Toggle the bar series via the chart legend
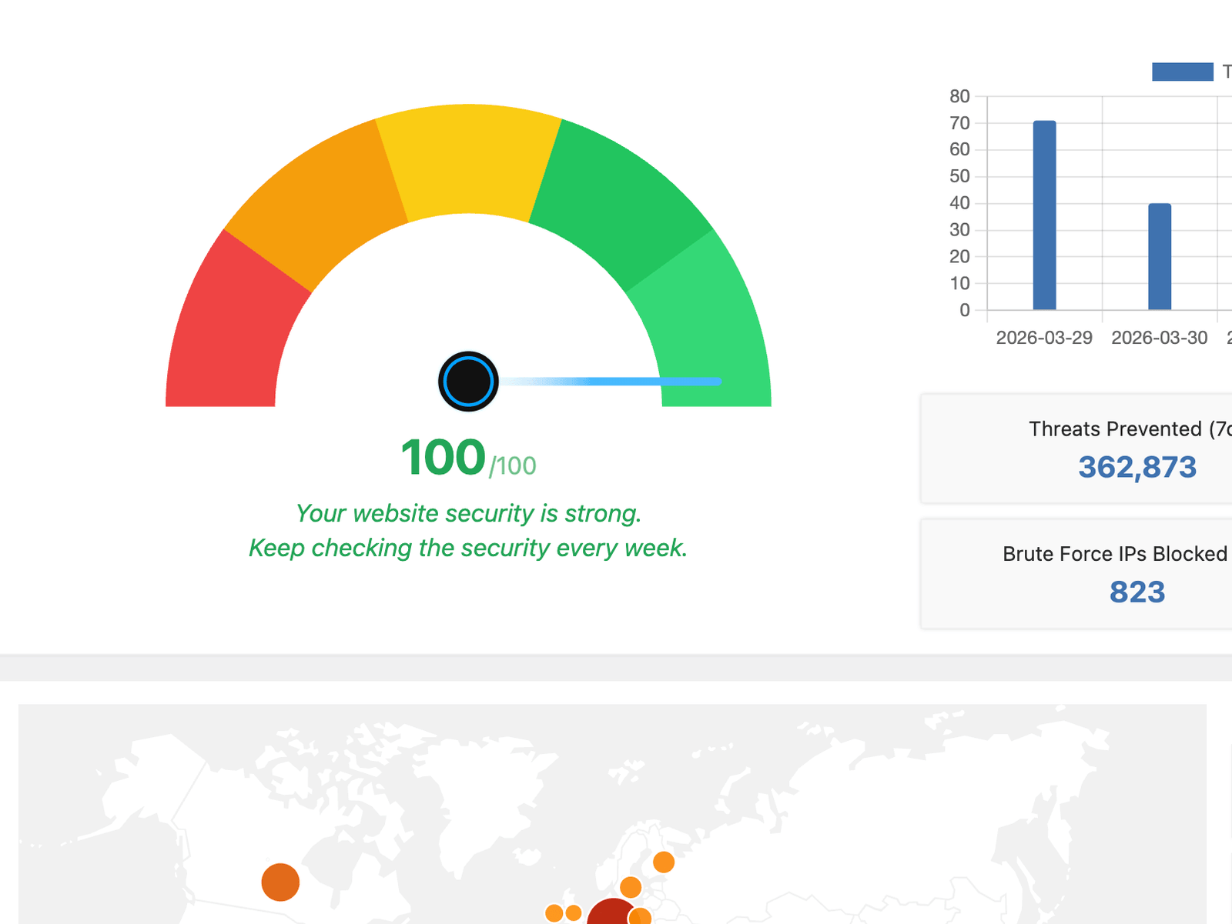The height and width of the screenshot is (924, 1232). [1182, 72]
